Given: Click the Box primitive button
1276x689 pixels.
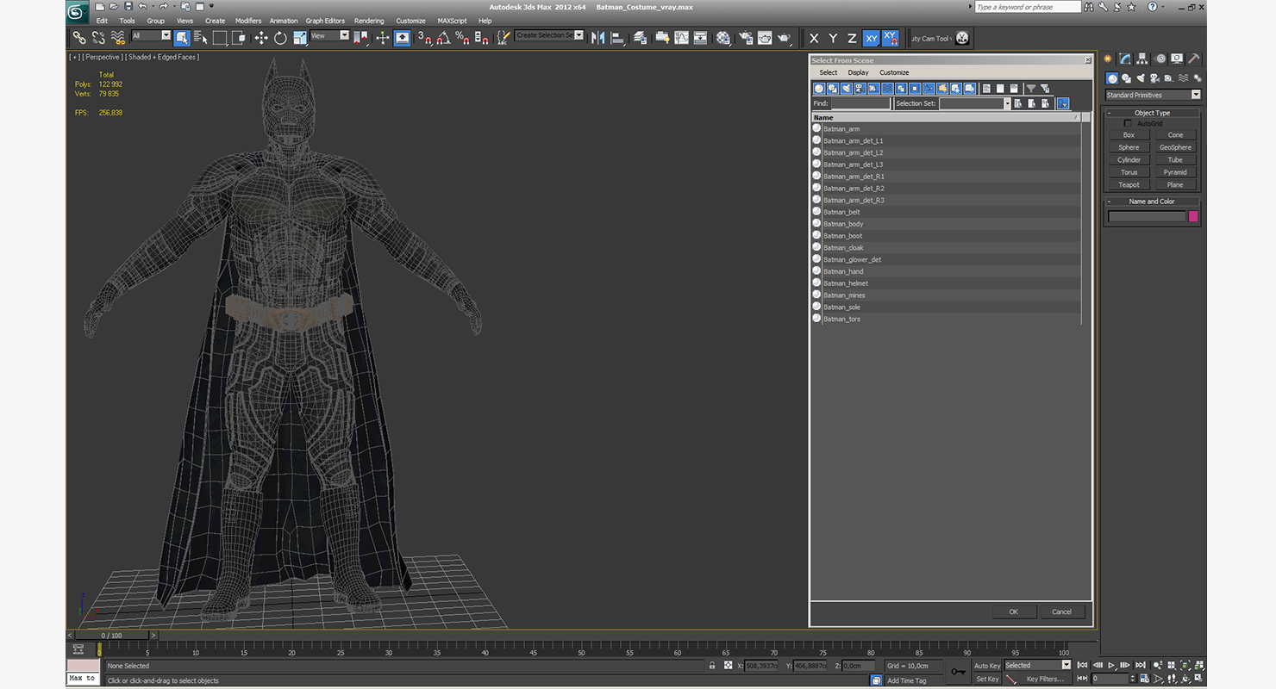Looking at the screenshot, I should (1129, 135).
